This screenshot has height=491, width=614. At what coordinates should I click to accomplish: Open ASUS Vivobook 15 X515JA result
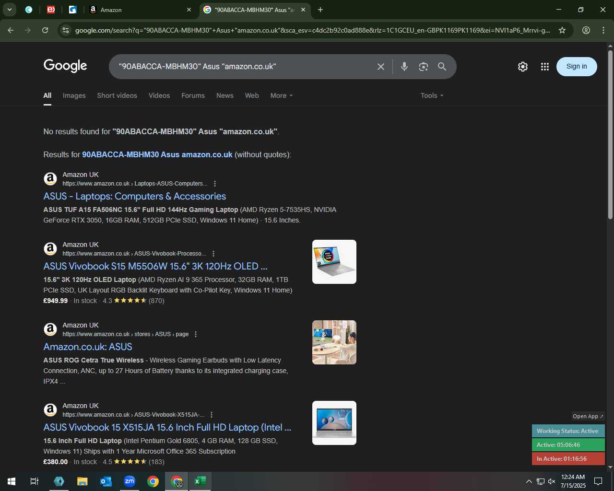click(x=167, y=427)
